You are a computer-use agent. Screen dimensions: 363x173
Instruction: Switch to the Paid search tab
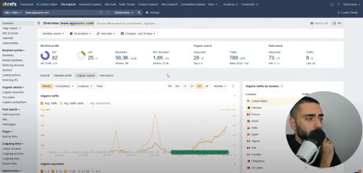106,75
